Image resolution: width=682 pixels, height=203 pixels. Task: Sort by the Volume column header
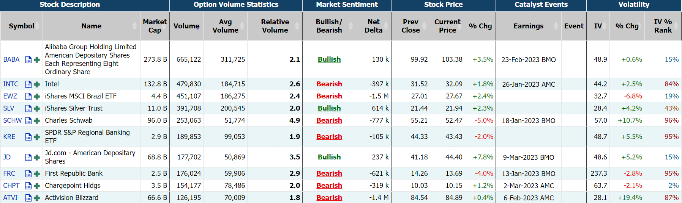coord(186,26)
